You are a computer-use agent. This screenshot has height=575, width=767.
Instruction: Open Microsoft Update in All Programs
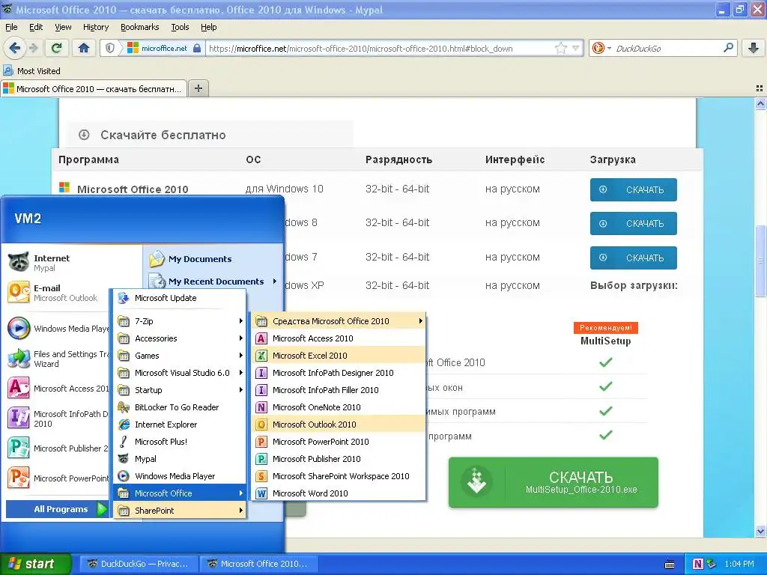[x=180, y=298]
